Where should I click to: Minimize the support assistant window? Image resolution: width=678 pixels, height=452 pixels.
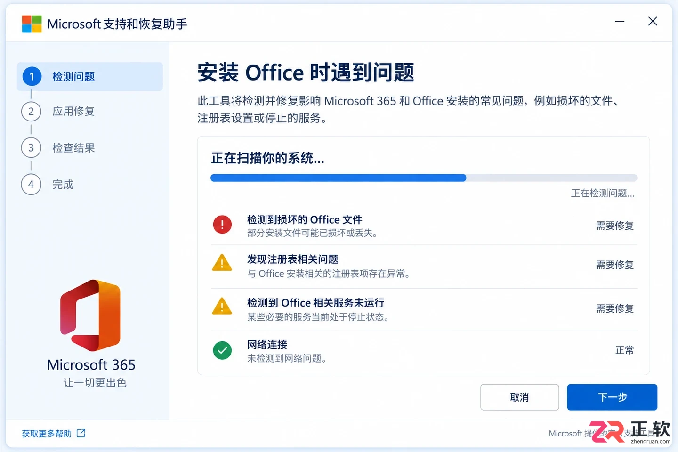pos(620,22)
